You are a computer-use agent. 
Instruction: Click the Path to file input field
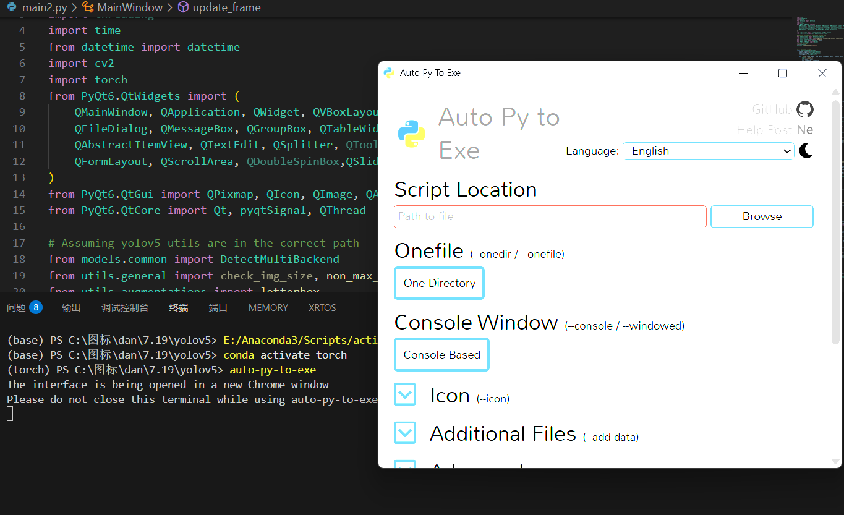[550, 216]
